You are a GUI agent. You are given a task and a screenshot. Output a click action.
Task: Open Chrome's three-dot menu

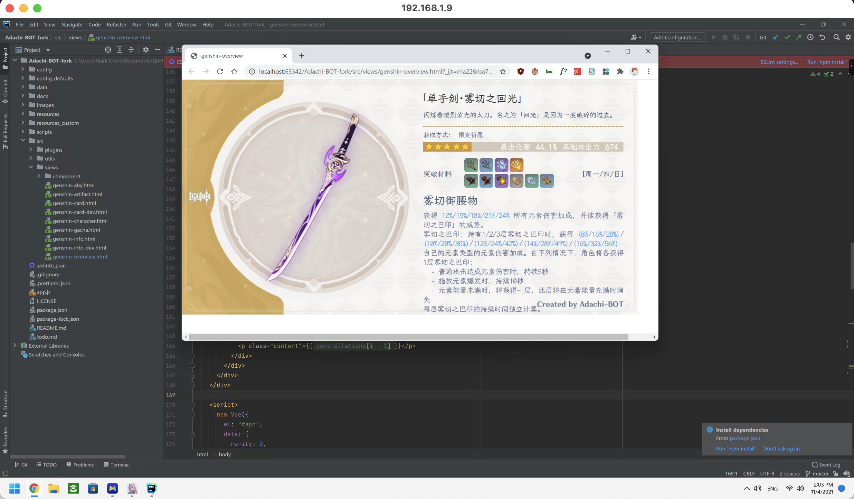coord(648,72)
